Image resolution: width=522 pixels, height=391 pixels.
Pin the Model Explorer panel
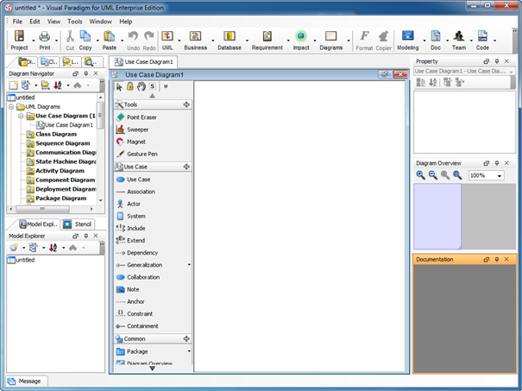[86, 236]
